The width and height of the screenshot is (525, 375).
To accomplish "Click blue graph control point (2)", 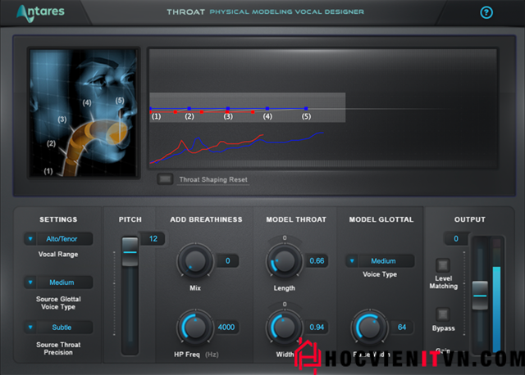I will pos(189,108).
